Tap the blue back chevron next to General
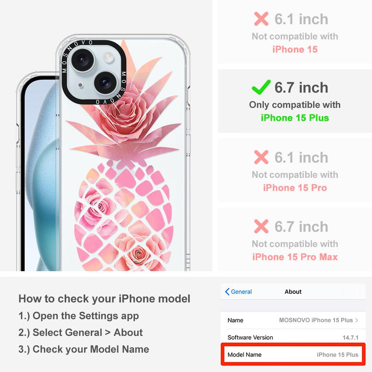 tap(227, 292)
